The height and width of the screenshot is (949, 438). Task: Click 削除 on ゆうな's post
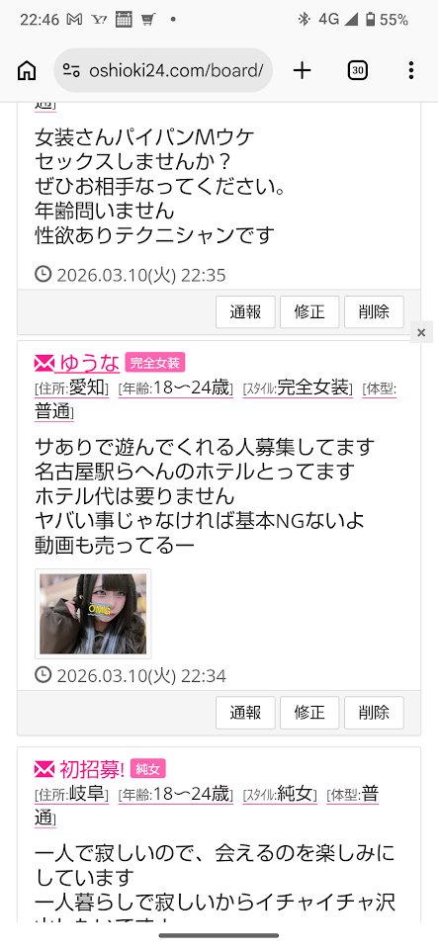374,713
